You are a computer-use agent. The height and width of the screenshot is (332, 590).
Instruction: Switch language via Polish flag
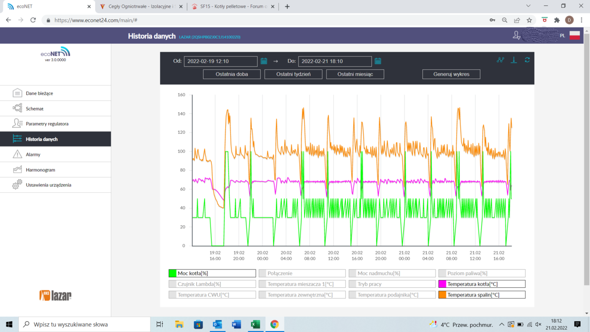[574, 35]
